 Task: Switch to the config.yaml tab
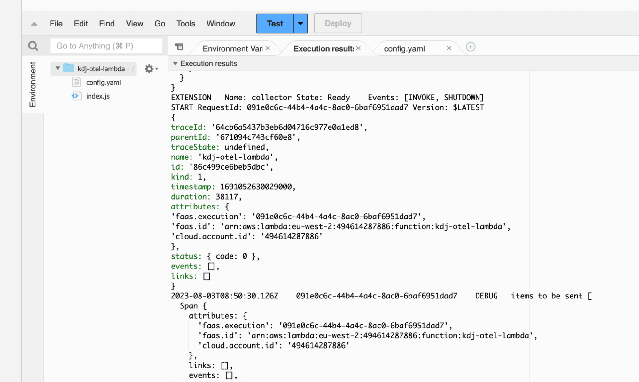(404, 48)
